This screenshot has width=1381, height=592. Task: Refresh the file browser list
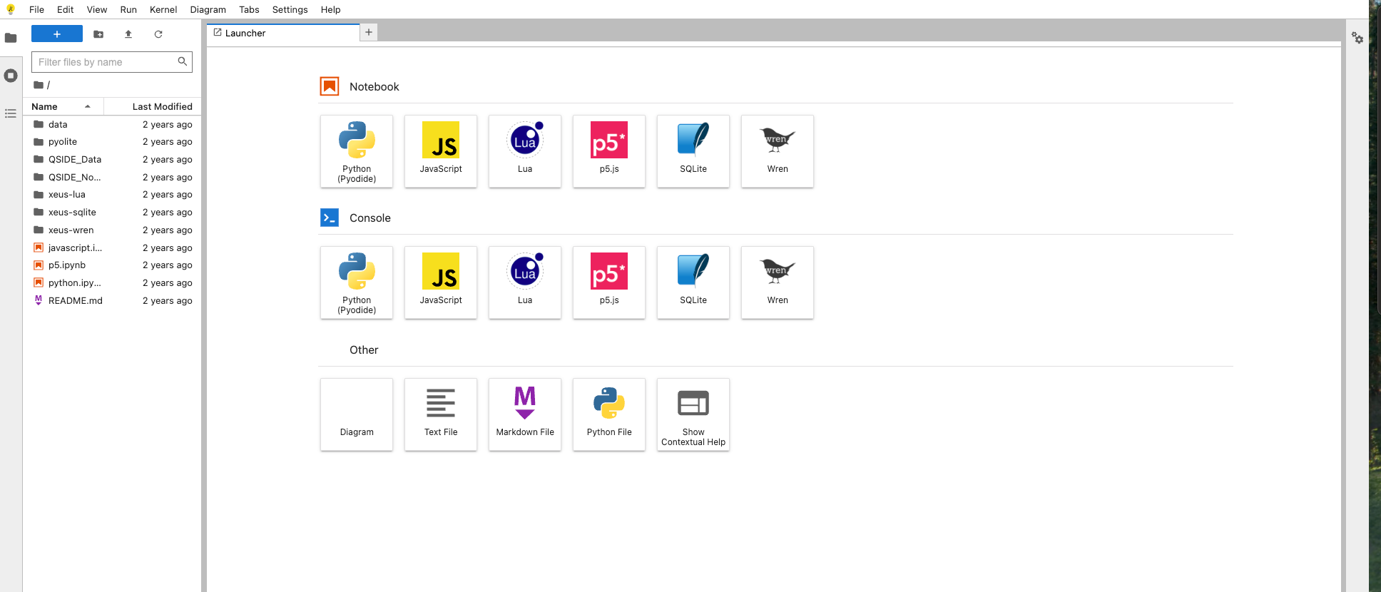(158, 34)
